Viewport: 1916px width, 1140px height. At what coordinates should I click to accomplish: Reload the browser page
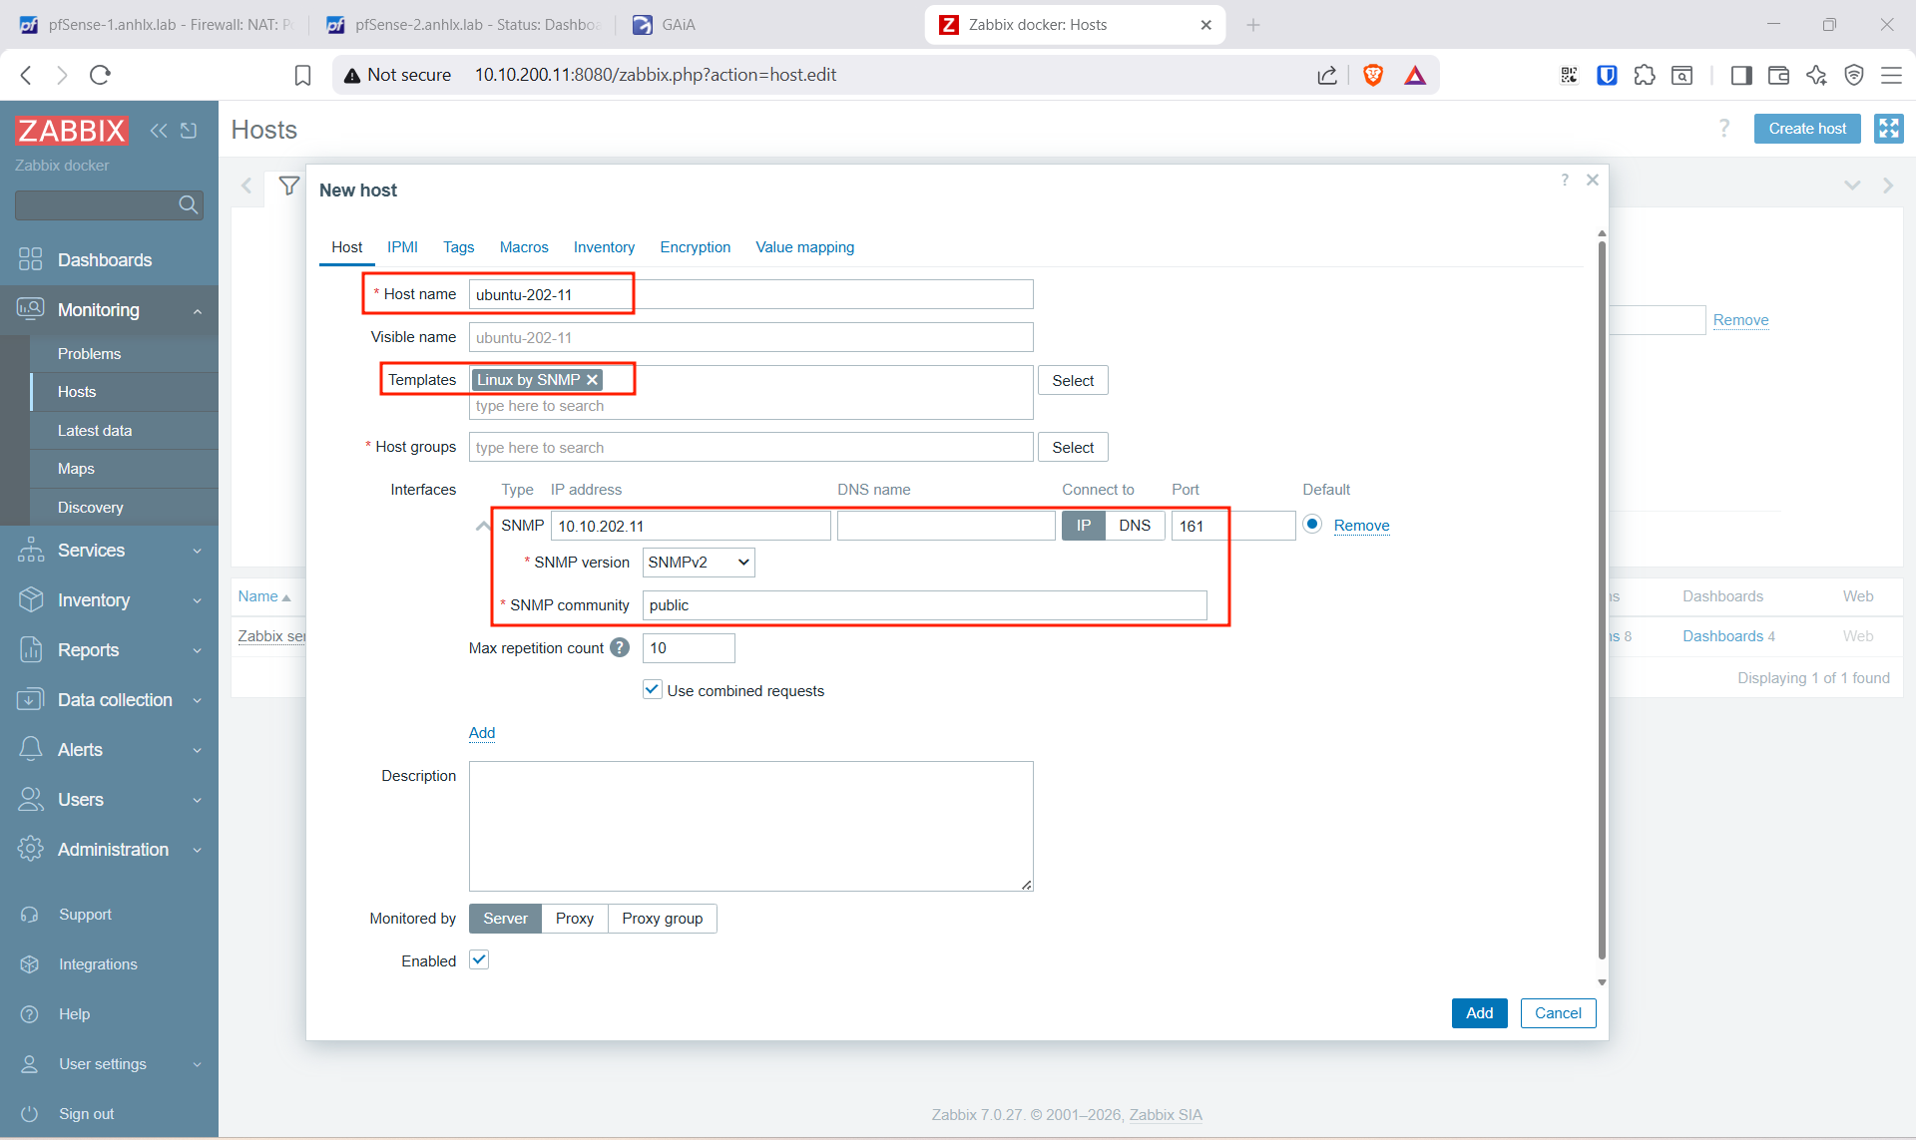click(x=100, y=75)
